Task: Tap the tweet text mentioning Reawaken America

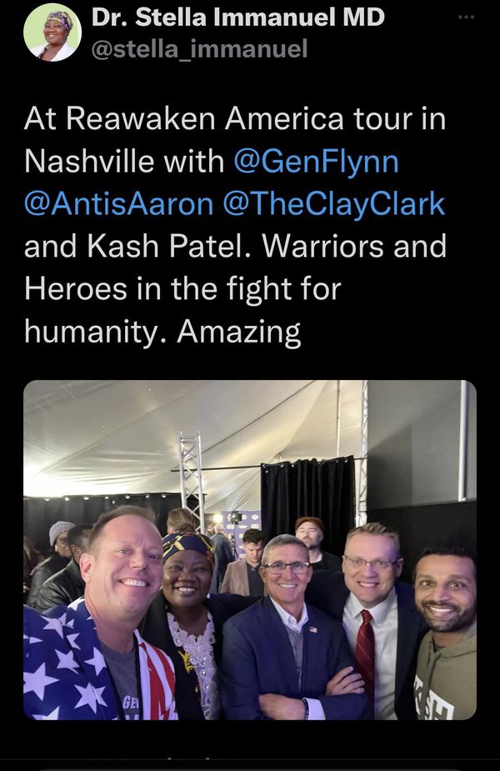Action: point(235,225)
